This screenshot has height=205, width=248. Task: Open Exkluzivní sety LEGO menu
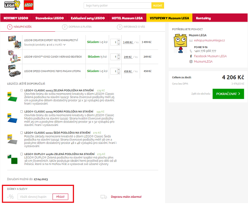pos(88,18)
